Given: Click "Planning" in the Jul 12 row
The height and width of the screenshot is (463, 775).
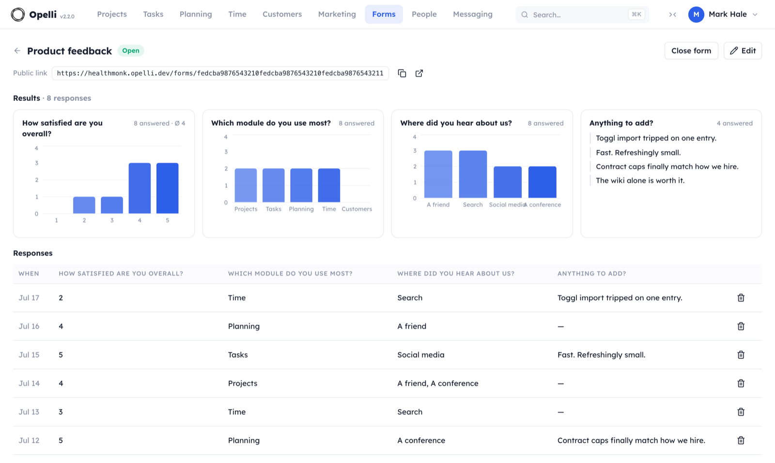Looking at the screenshot, I should [x=244, y=441].
